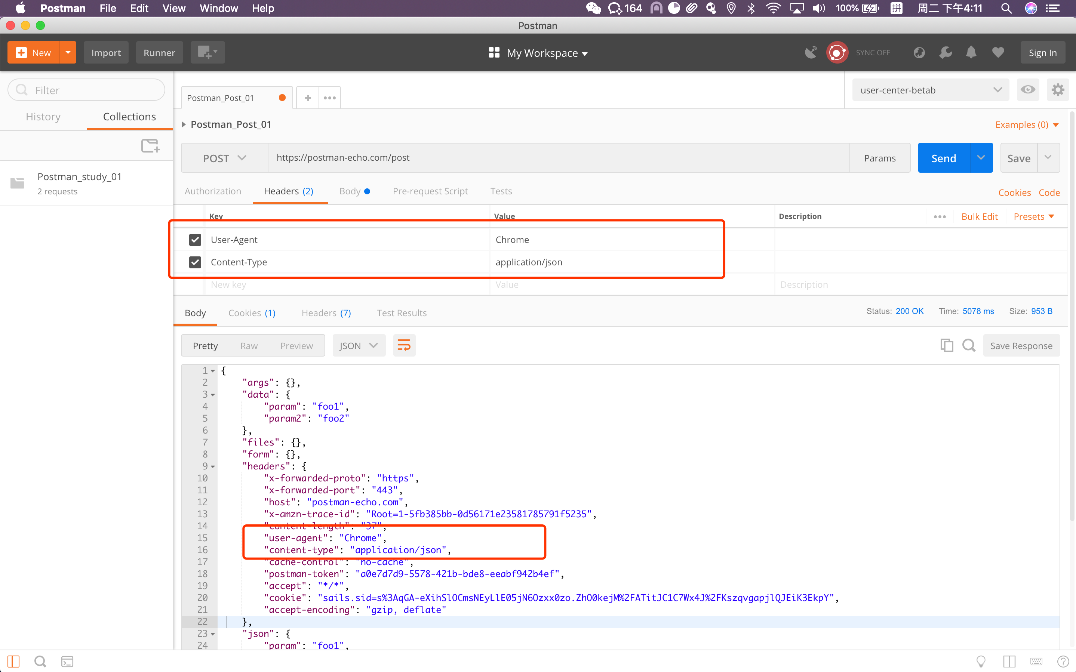Click the Import button
Screen dimensions: 1076x672
tap(106, 52)
